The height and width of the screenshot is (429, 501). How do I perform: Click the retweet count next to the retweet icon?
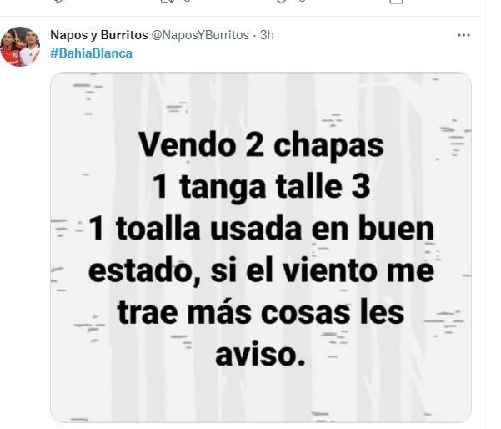coord(188,1)
